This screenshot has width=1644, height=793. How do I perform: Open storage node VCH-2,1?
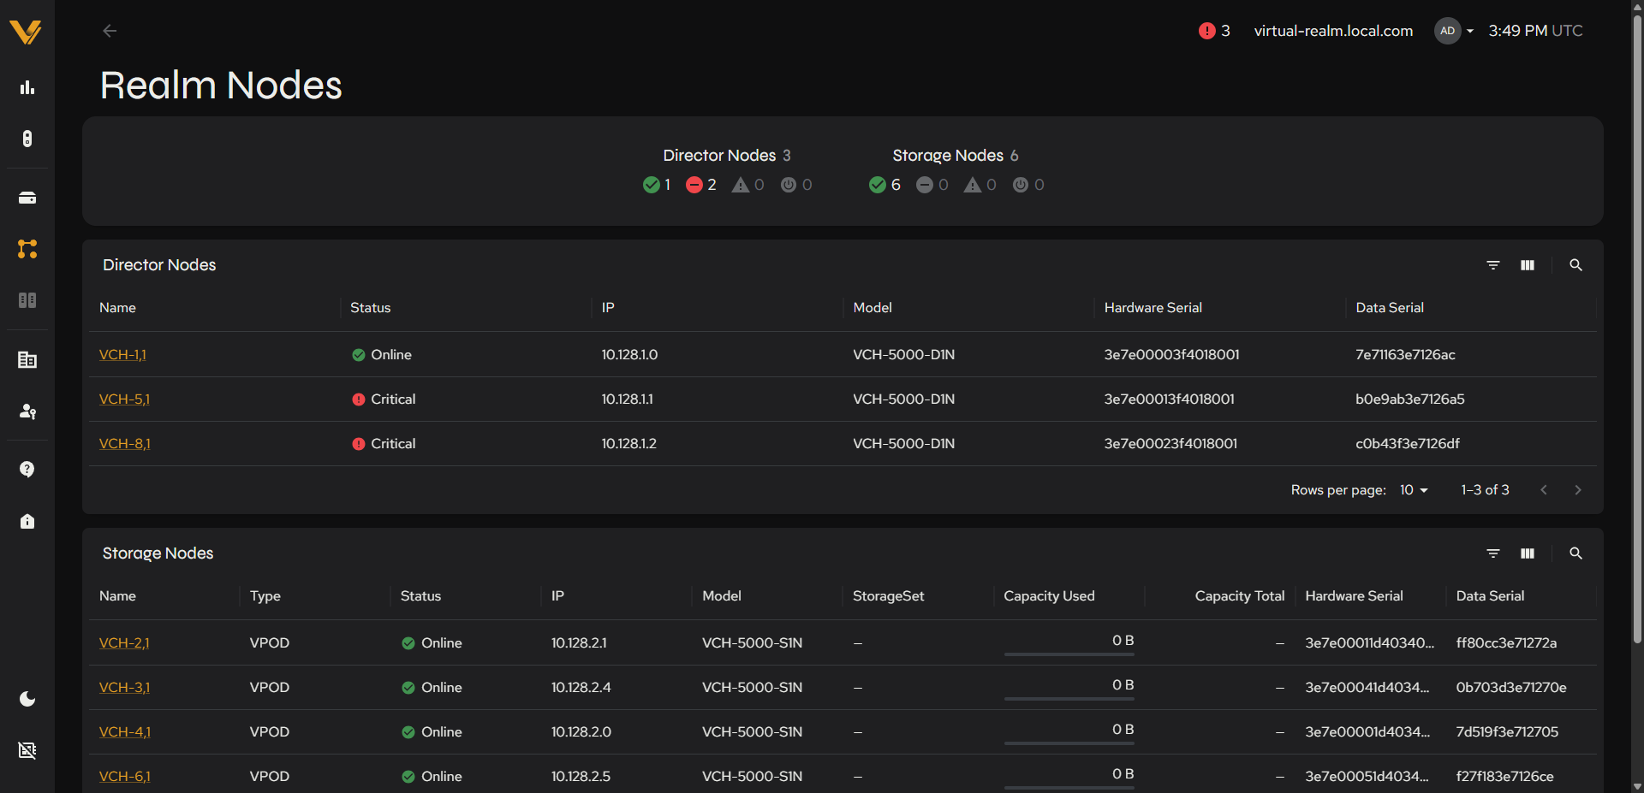pos(124,643)
